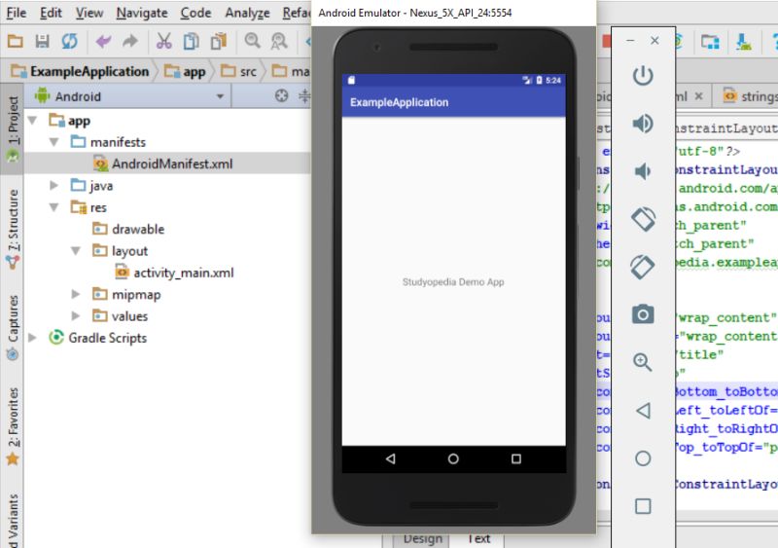The image size is (778, 548).
Task: Rotate emulator left with first rotate icon
Action: coord(643,219)
